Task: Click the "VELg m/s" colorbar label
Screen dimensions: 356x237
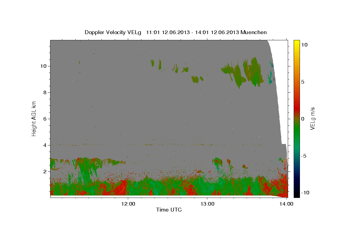Action: [312, 119]
